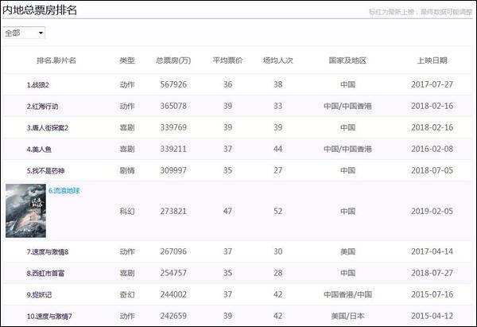Click the 总票房(万) column header
This screenshot has height=327, width=477.
pyautogui.click(x=173, y=60)
